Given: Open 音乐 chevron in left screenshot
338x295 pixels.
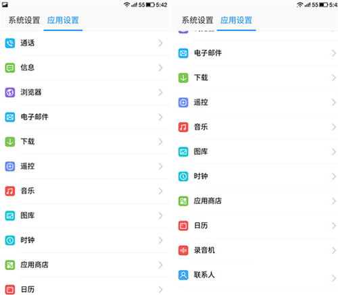Looking at the screenshot, I should click(x=160, y=191).
